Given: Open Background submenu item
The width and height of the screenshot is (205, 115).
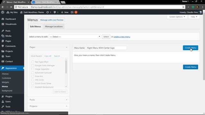Looking at the screenshot, I should coord(7,91).
